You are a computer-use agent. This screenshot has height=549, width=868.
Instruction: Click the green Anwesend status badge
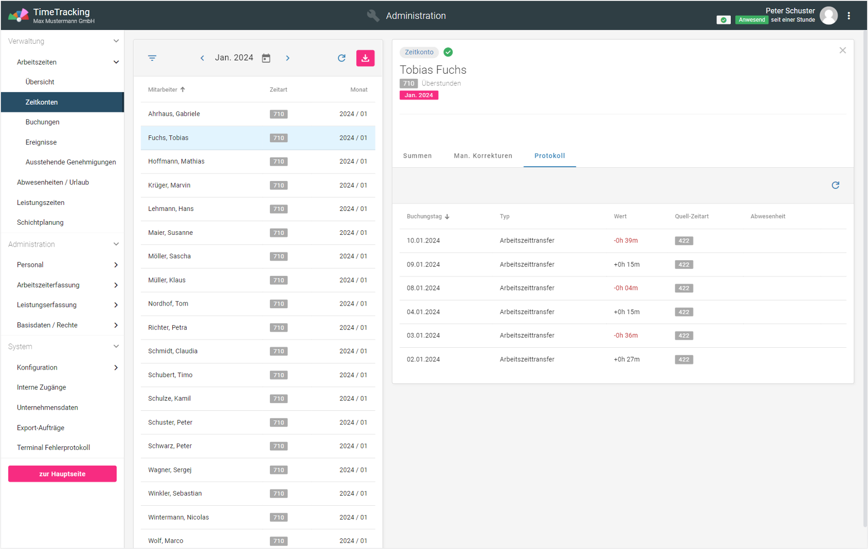click(751, 20)
